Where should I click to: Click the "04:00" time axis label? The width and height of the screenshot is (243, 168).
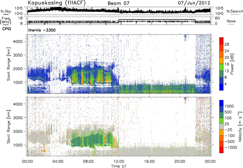click(58, 162)
